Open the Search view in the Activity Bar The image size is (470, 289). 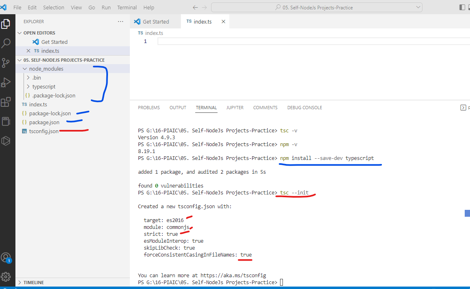coord(6,43)
